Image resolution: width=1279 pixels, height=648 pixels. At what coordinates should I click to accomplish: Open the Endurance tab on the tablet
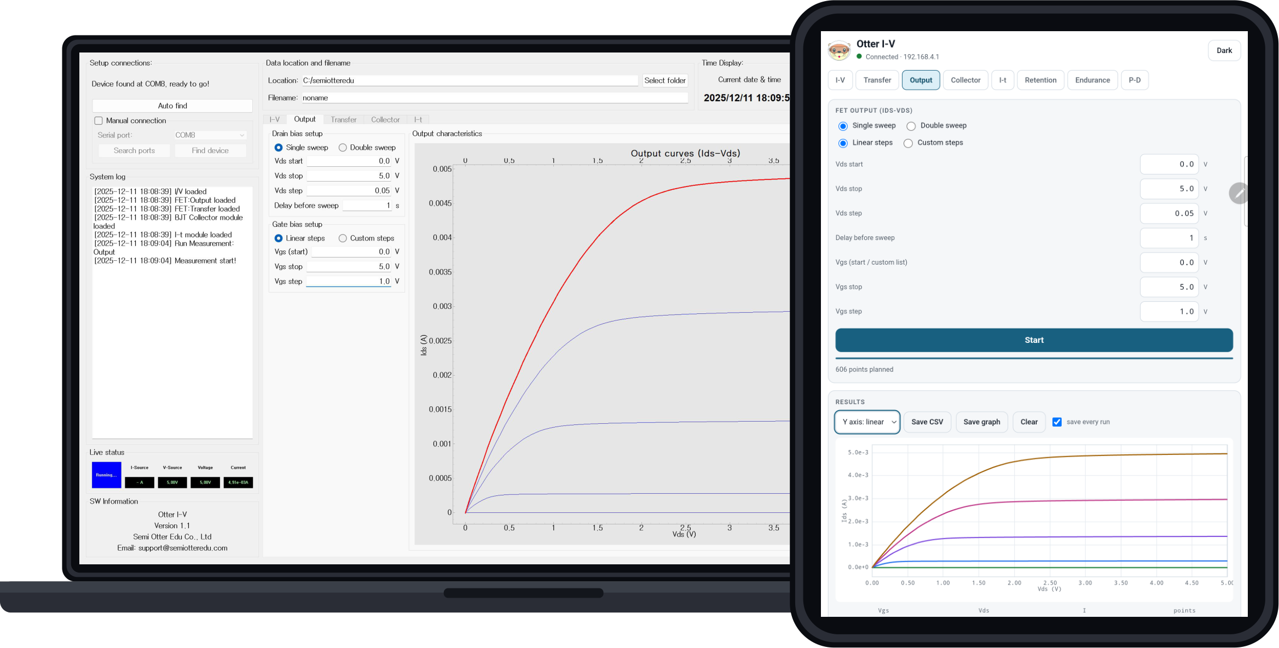pos(1092,80)
